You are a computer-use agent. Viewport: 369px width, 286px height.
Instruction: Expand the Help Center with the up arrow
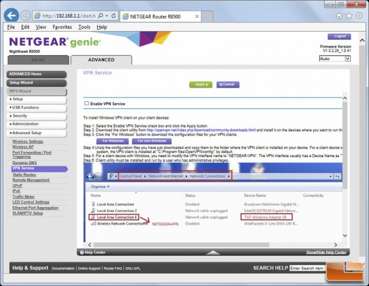click(213, 253)
